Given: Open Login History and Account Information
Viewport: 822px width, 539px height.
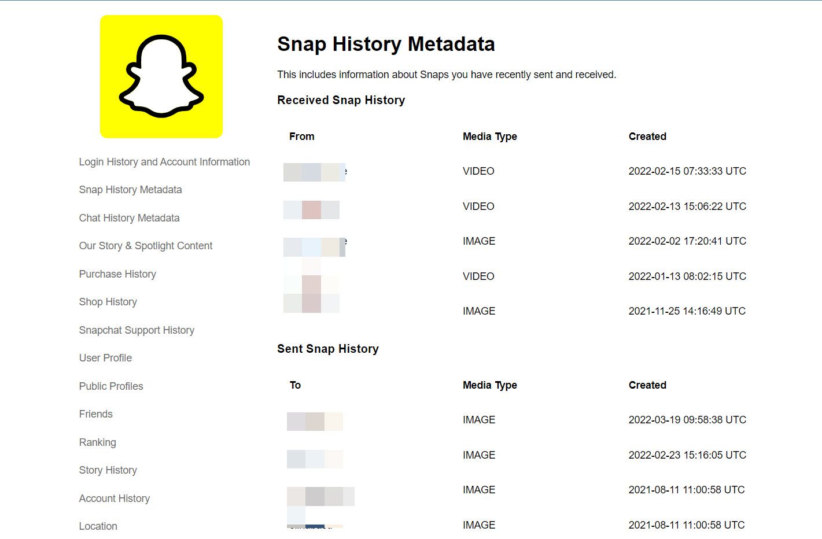Looking at the screenshot, I should click(x=164, y=162).
